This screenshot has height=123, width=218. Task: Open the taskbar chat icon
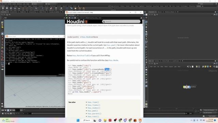[x=100, y=120]
